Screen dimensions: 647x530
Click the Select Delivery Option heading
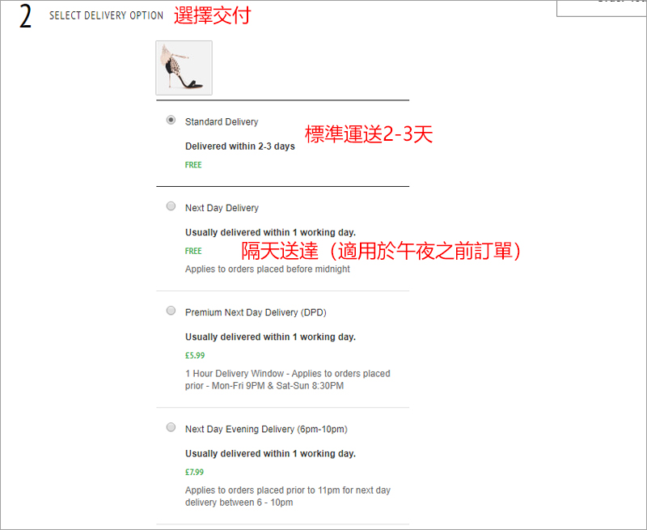(x=106, y=15)
